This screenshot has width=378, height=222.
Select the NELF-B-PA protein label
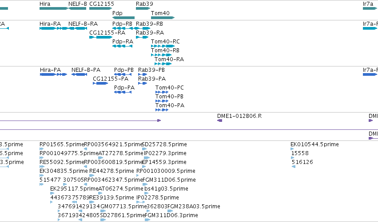[86, 70]
